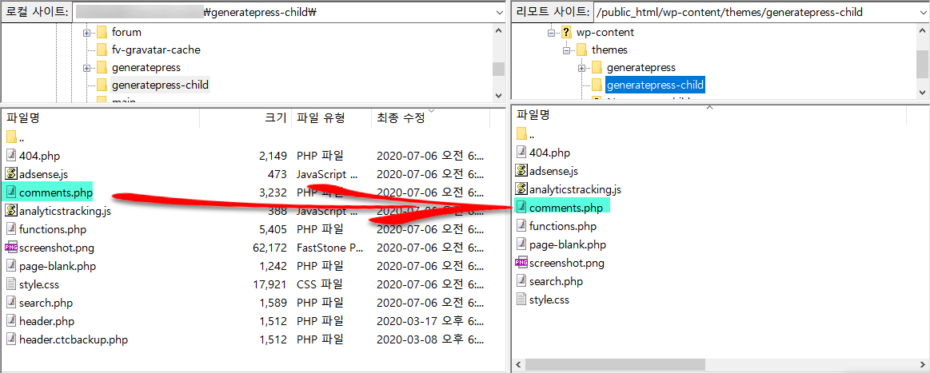
Task: Select generatepress folder in remote tree
Action: (x=641, y=68)
